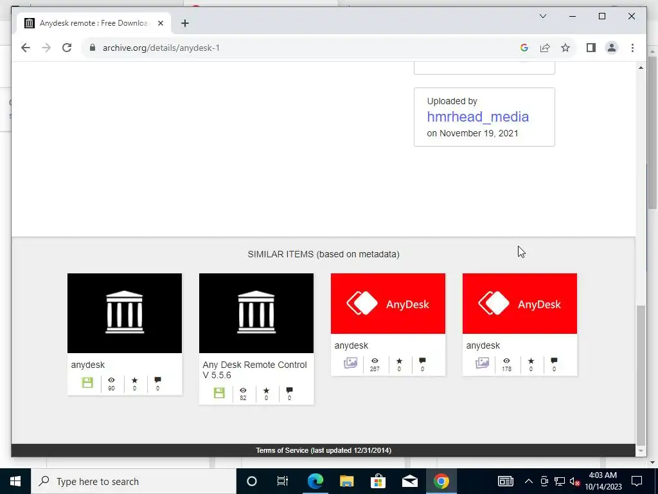The height and width of the screenshot is (494, 658).
Task: Click the favorites star on the 267-view card
Action: (399, 361)
